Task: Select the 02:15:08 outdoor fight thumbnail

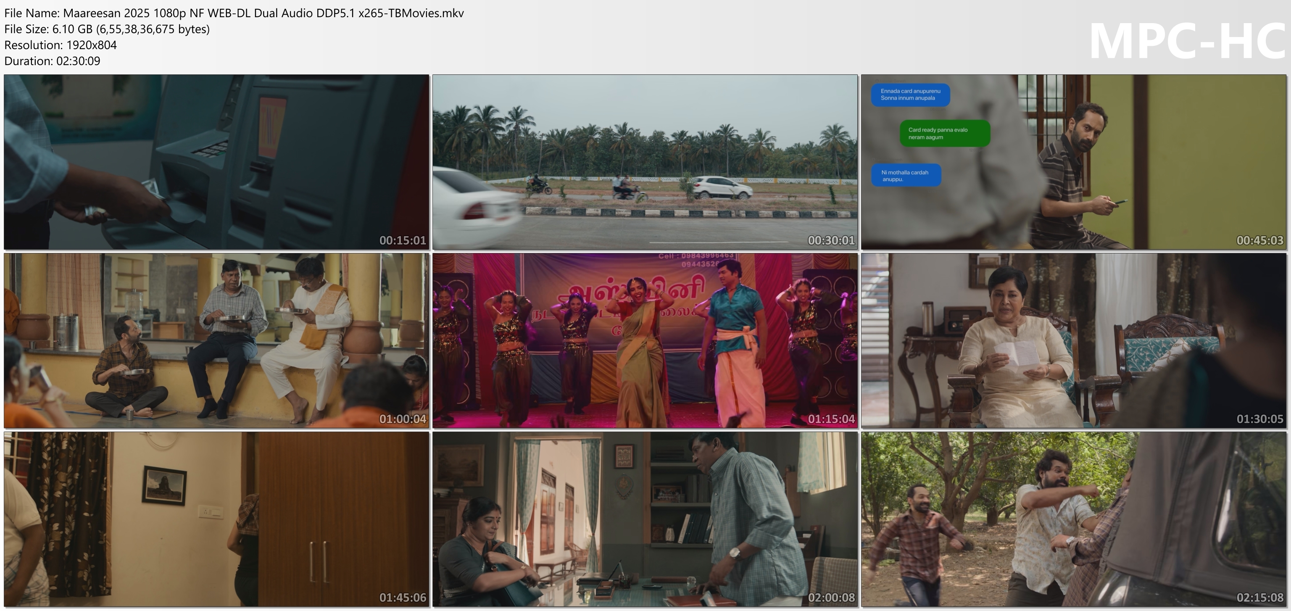Action: tap(1073, 519)
